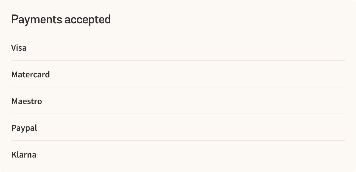356x172 pixels.
Task: Select the Paypal payment row
Action: point(178,128)
